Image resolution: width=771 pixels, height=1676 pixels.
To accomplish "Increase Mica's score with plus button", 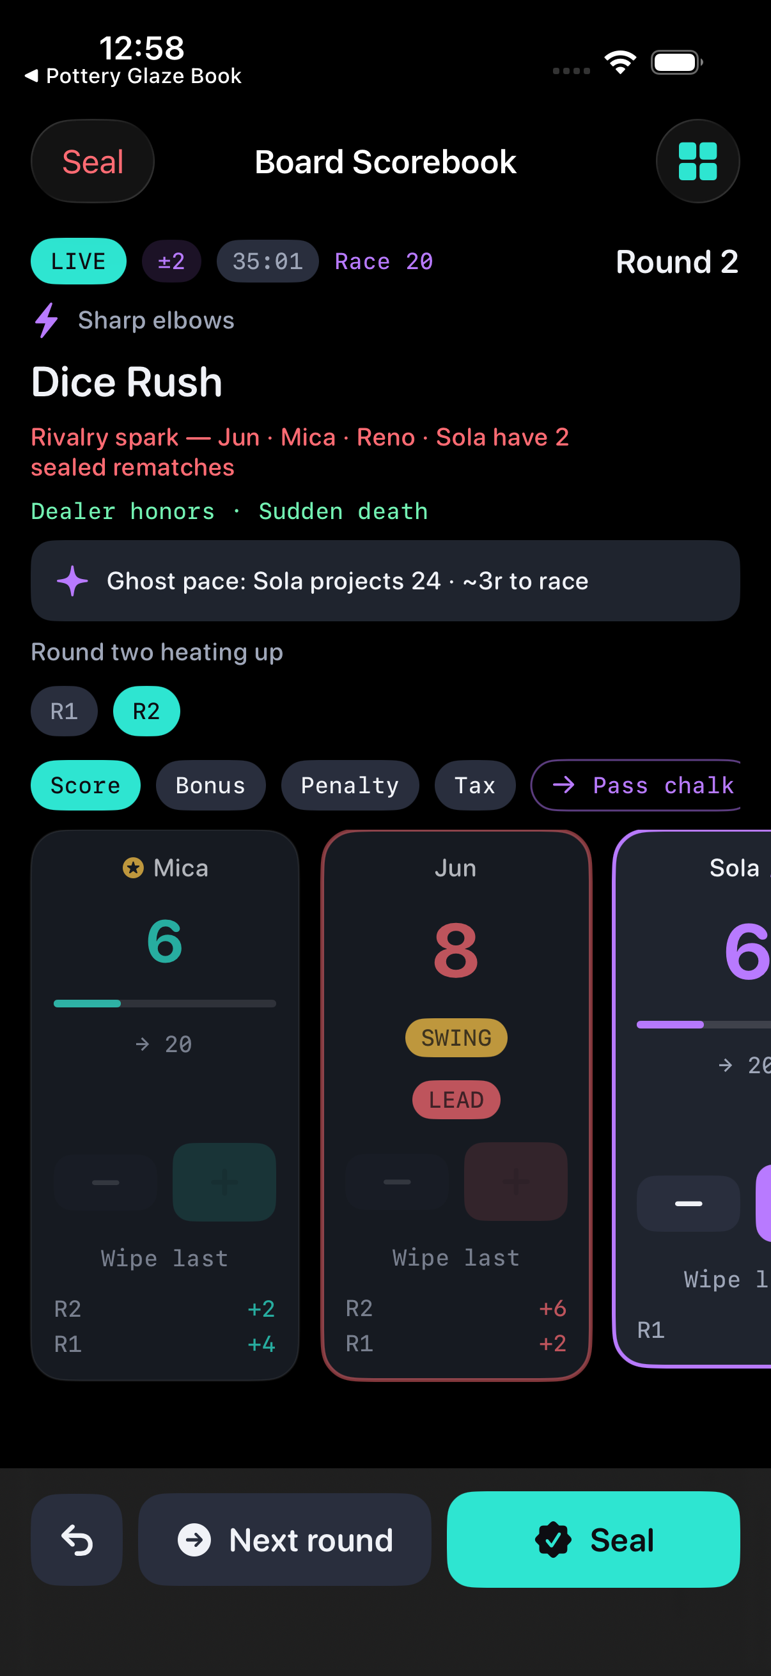I will click(x=224, y=1182).
